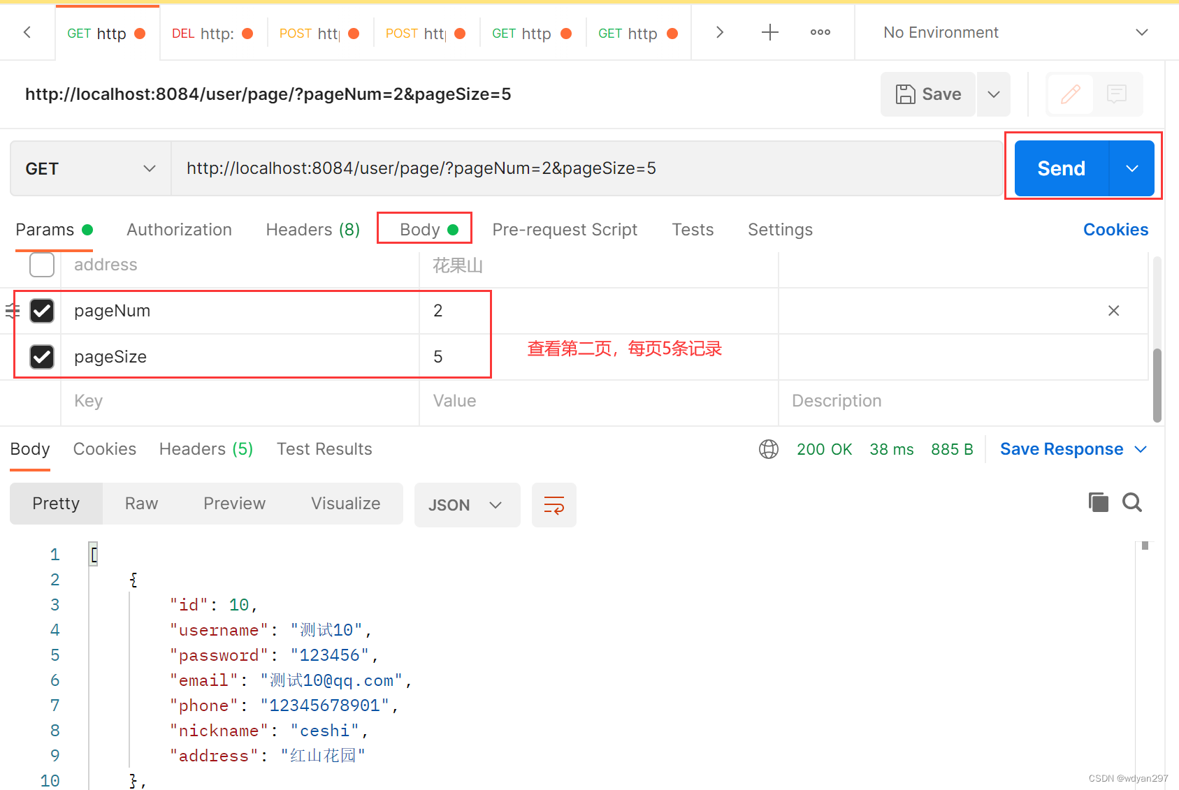This screenshot has height=790, width=1179.
Task: Click the globe network info icon near 200 OK
Action: click(x=768, y=449)
